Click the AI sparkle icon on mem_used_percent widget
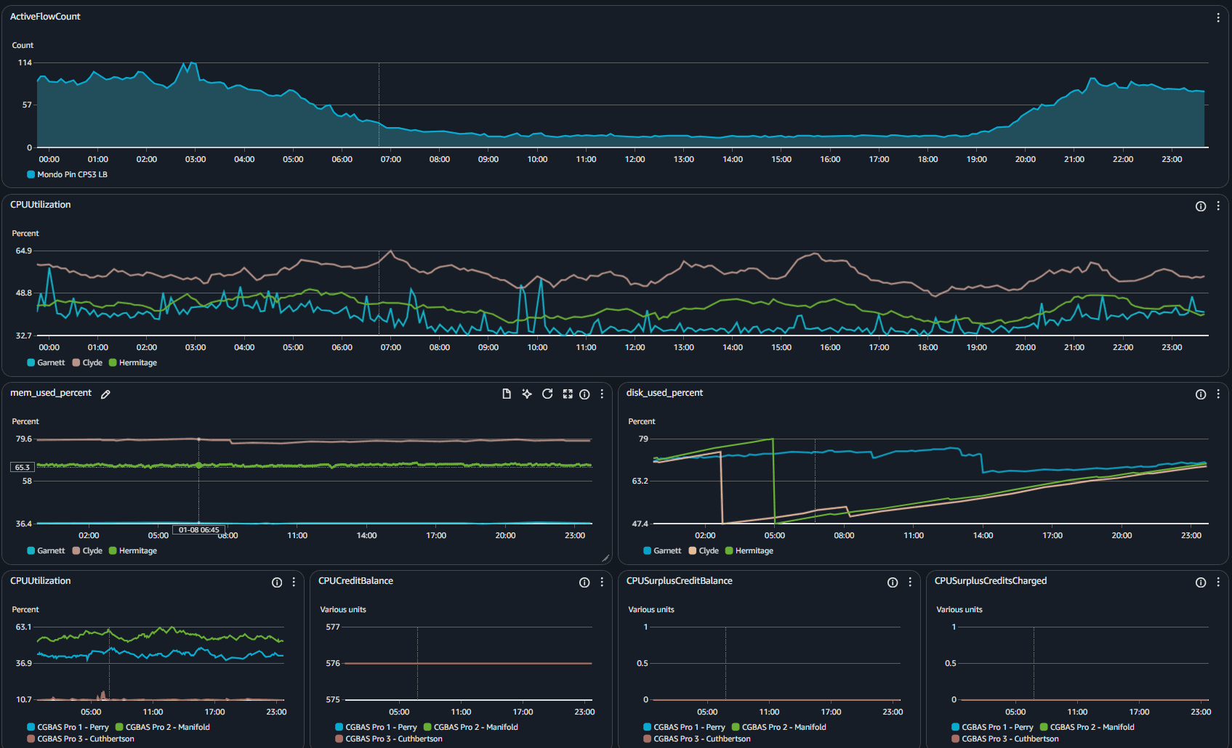The width and height of the screenshot is (1232, 748). (527, 394)
